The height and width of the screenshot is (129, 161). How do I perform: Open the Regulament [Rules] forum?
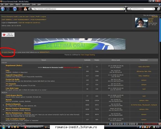click(14, 65)
